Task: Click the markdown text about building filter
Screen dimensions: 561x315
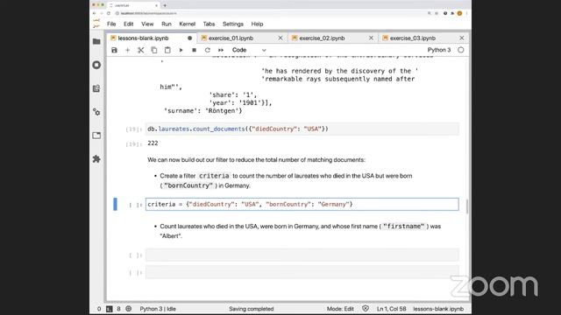Action: 256,160
